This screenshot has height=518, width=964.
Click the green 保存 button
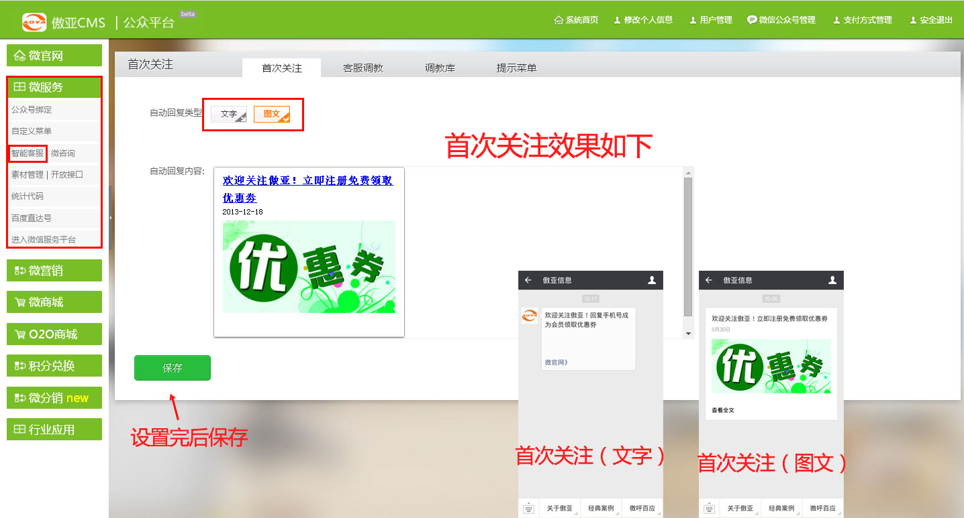click(x=173, y=368)
